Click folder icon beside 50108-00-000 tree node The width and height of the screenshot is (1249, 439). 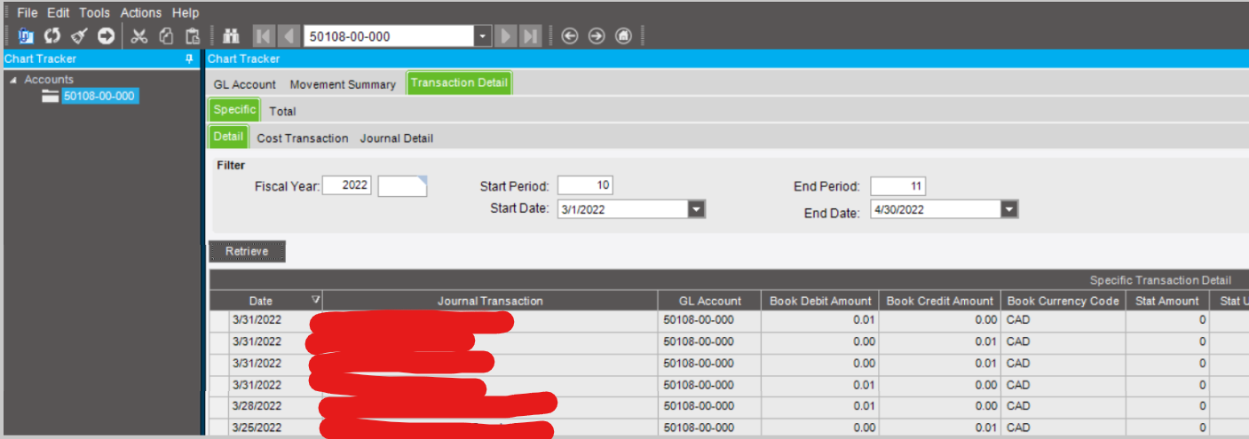click(51, 96)
